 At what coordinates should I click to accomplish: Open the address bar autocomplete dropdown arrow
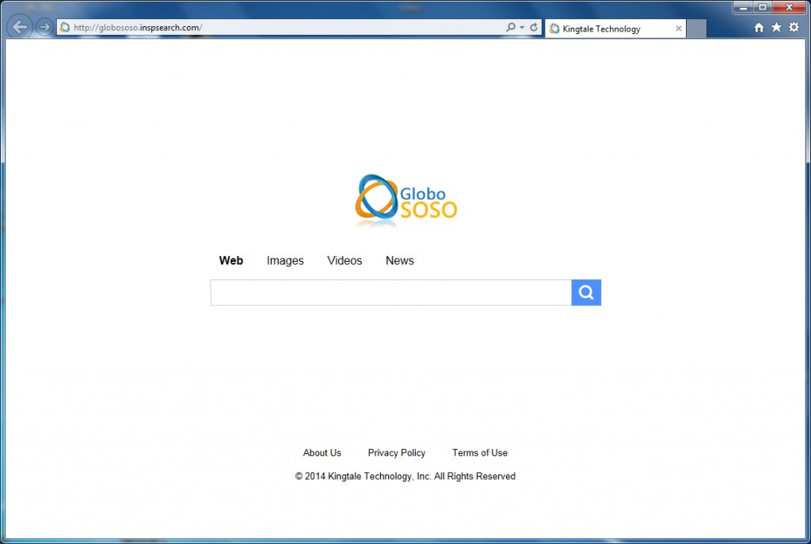[522, 28]
